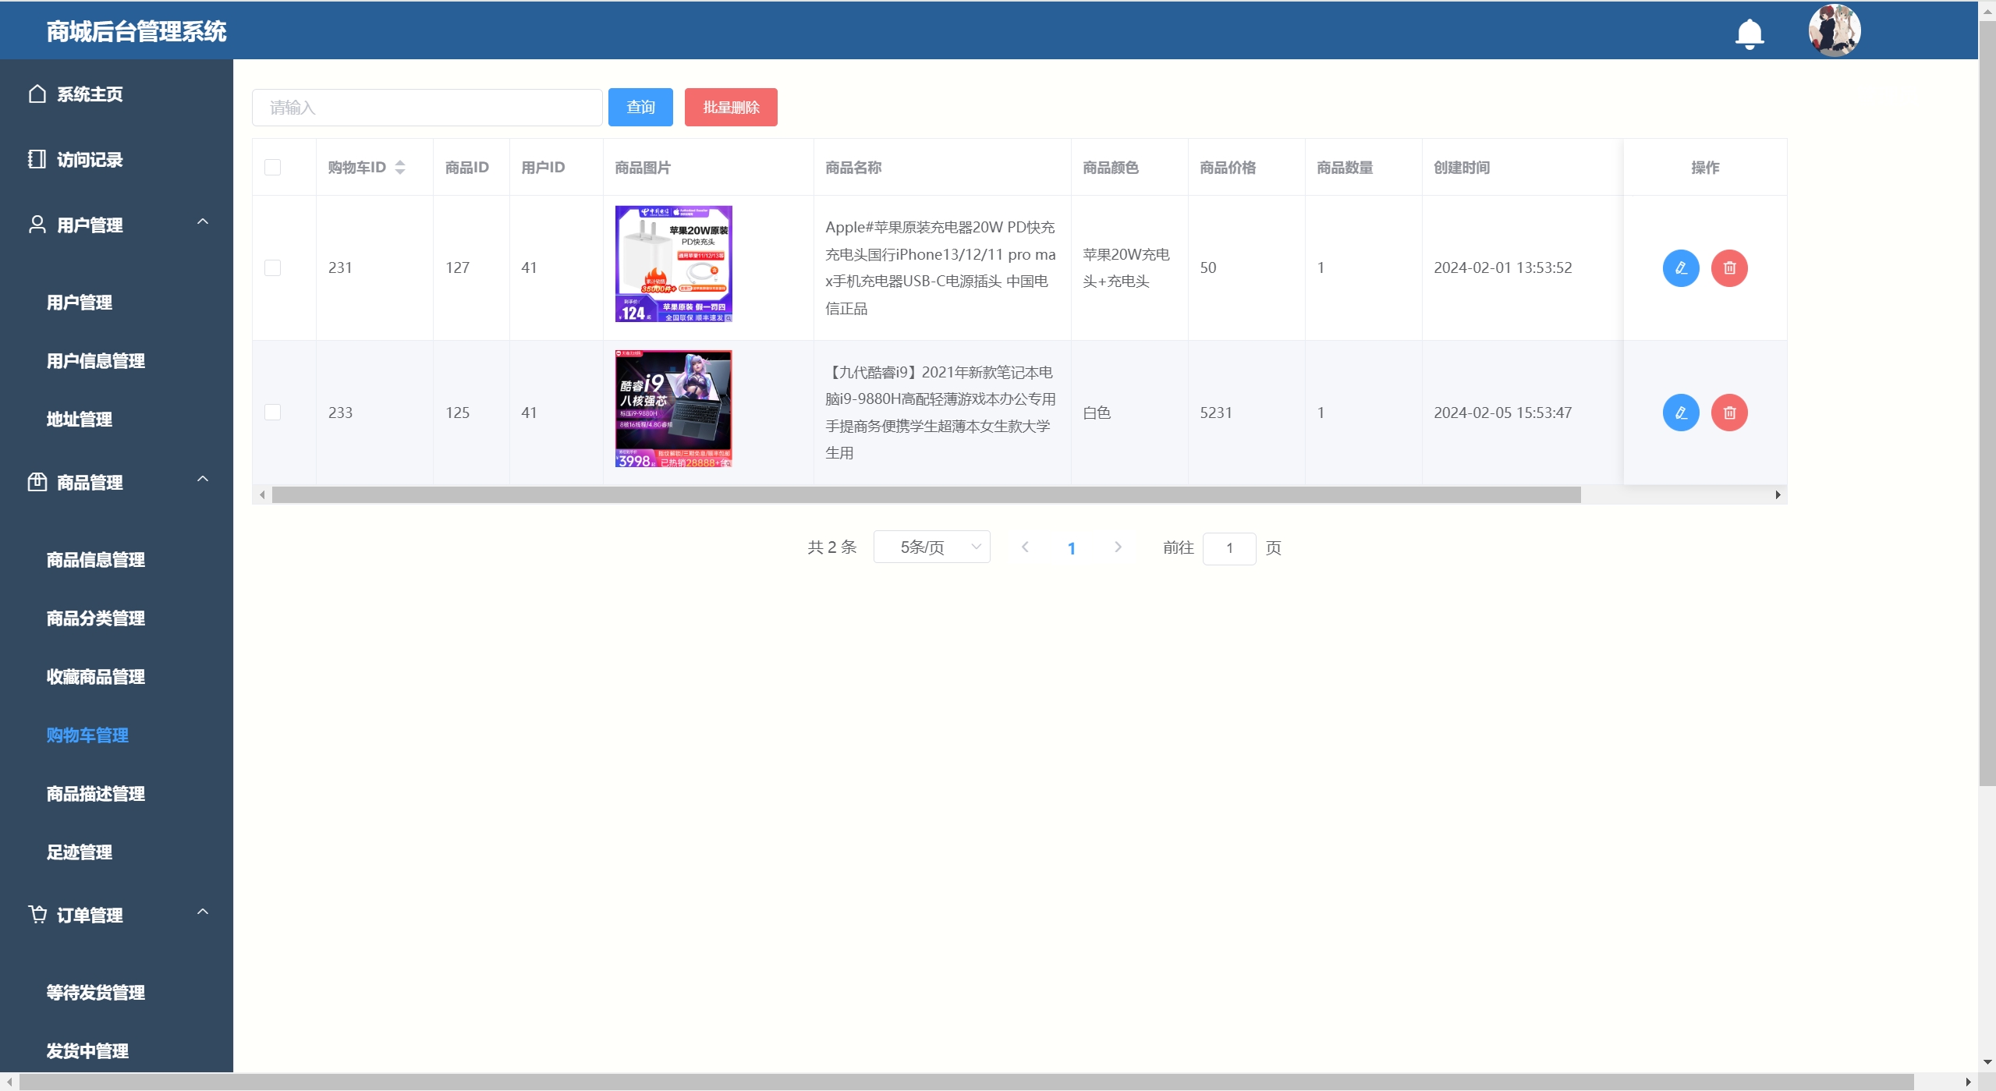Edit cart item 231 with pencil icon
1996x1091 pixels.
pyautogui.click(x=1680, y=268)
